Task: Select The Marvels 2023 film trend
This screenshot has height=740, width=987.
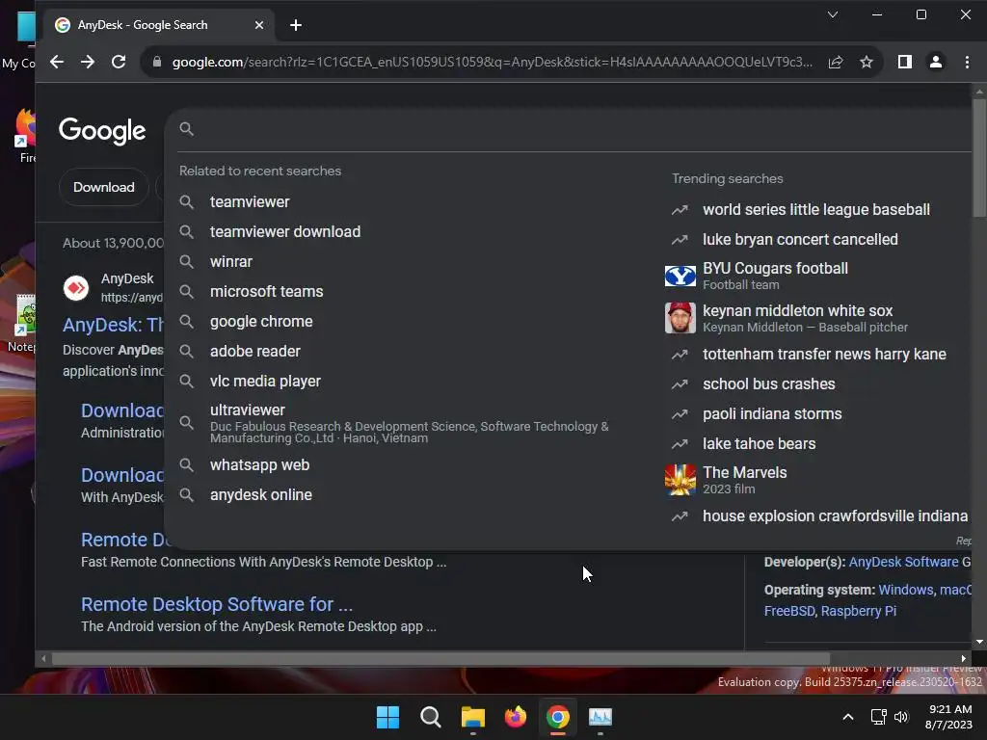Action: [745, 480]
